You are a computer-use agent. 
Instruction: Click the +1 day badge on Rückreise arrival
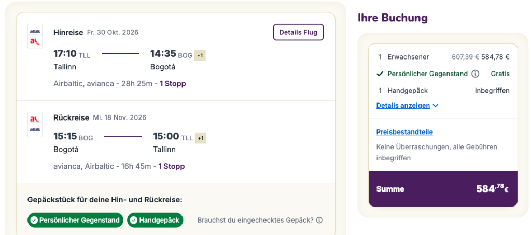click(x=201, y=138)
